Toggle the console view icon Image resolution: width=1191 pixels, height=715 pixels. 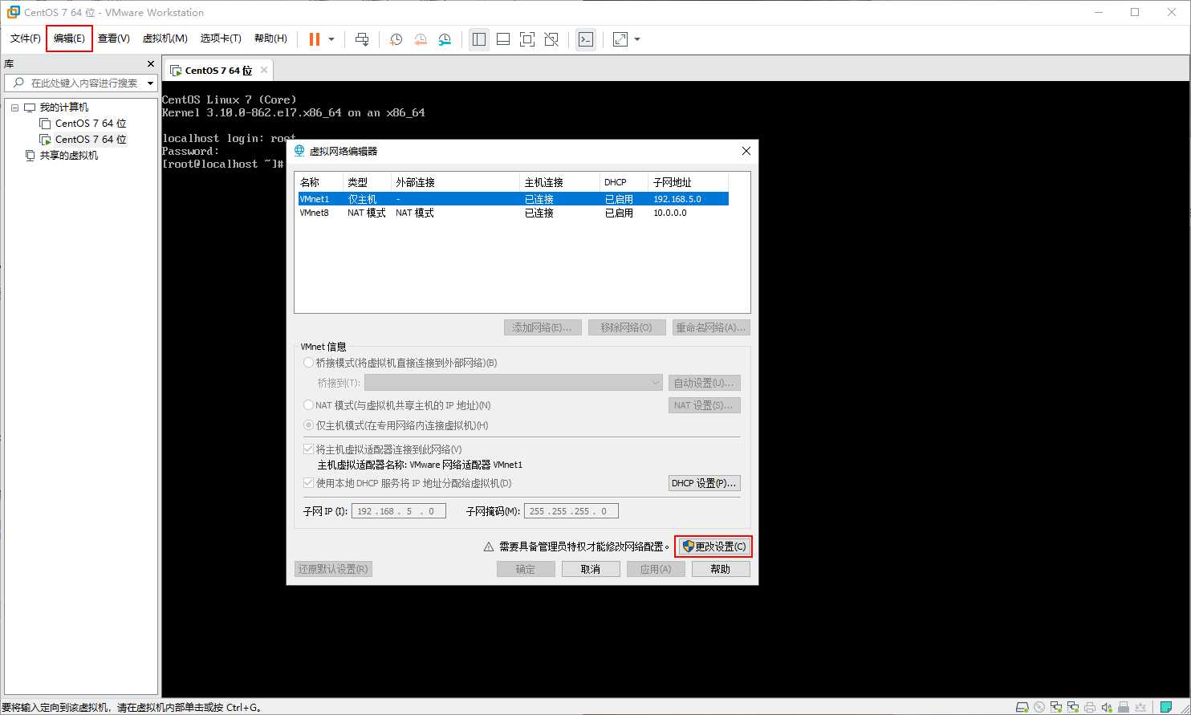tap(586, 39)
